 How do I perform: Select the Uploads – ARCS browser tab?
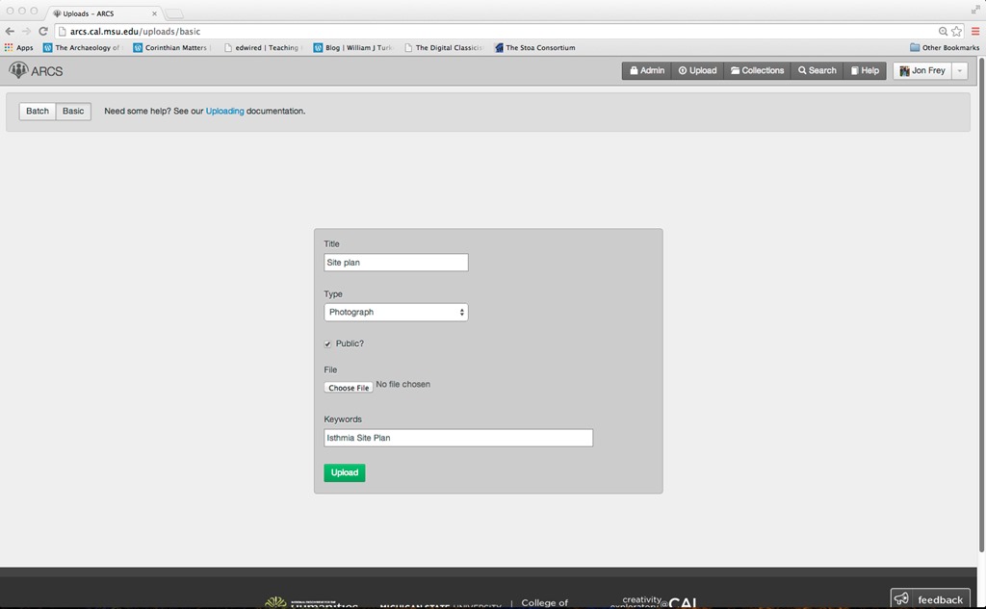point(104,13)
